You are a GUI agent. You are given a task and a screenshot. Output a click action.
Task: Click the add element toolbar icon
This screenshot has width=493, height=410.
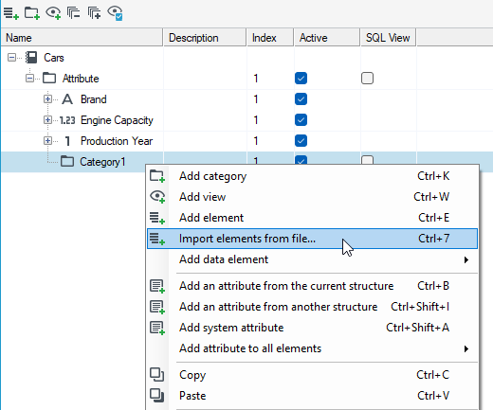[11, 13]
